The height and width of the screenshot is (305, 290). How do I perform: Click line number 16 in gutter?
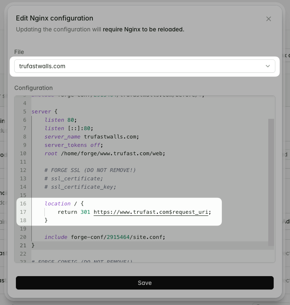23,204
